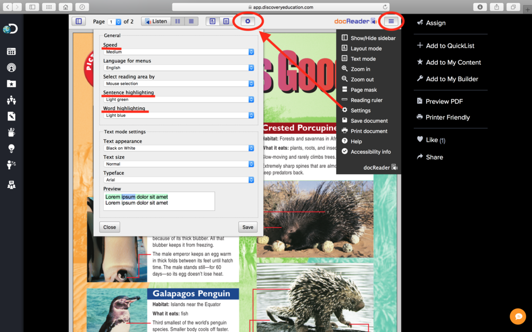The height and width of the screenshot is (332, 532).
Task: Open the Typeface dropdown
Action: (x=179, y=180)
